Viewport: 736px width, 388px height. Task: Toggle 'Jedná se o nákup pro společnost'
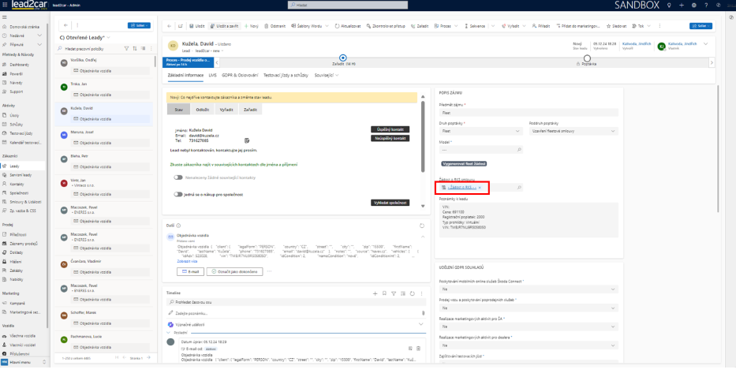coord(179,193)
